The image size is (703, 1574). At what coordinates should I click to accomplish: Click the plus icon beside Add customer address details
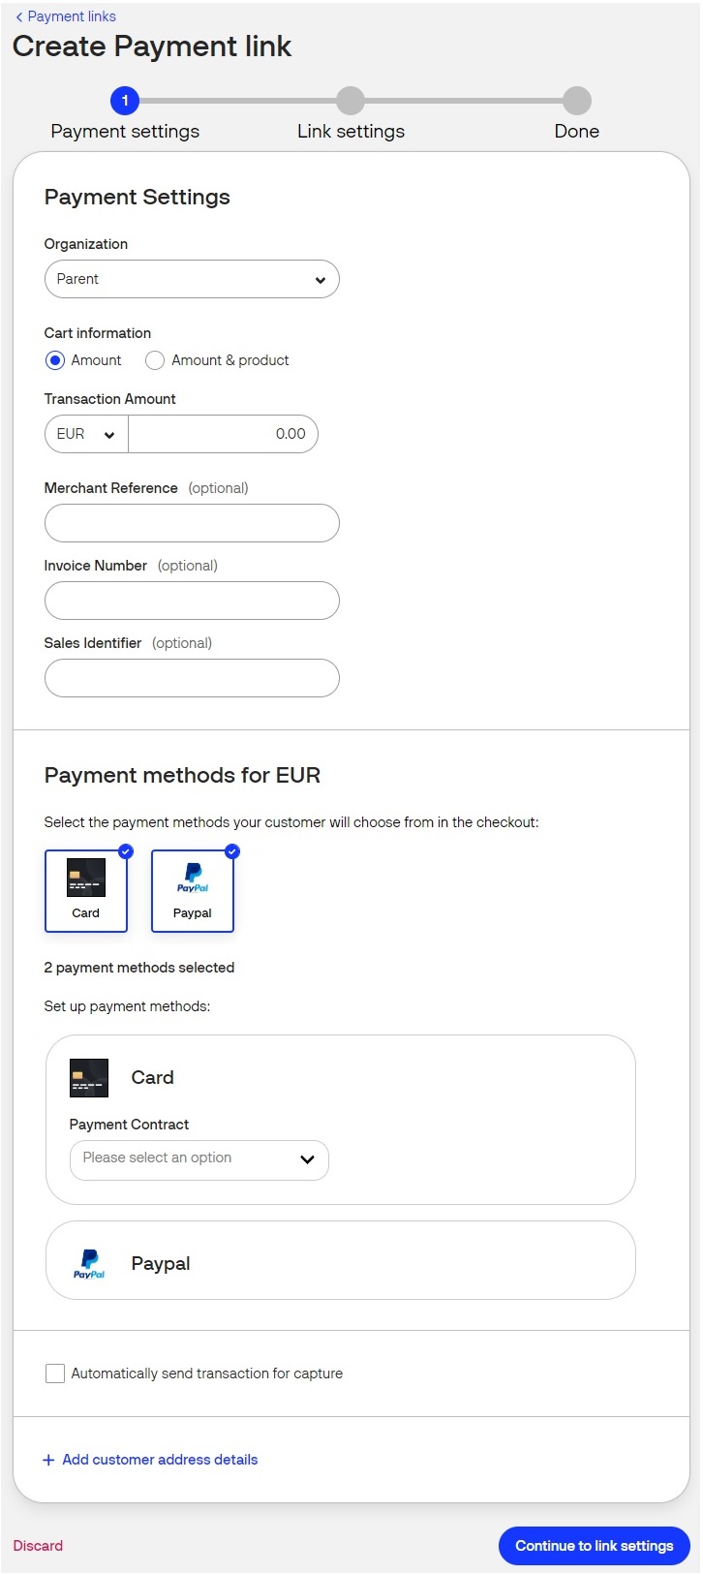click(x=47, y=1460)
